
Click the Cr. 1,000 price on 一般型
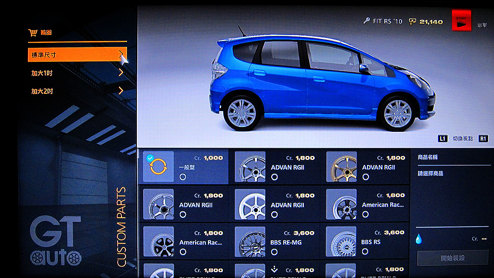208,158
